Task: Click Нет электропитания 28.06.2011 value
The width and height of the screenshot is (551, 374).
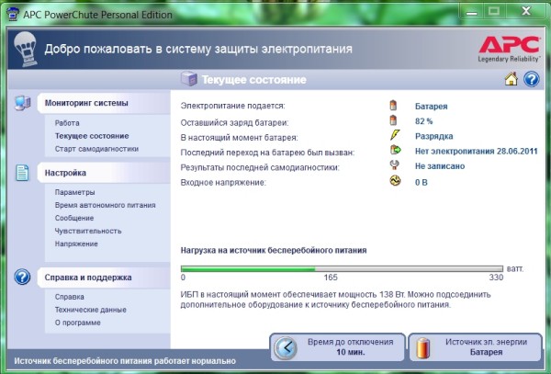Action: (476, 152)
